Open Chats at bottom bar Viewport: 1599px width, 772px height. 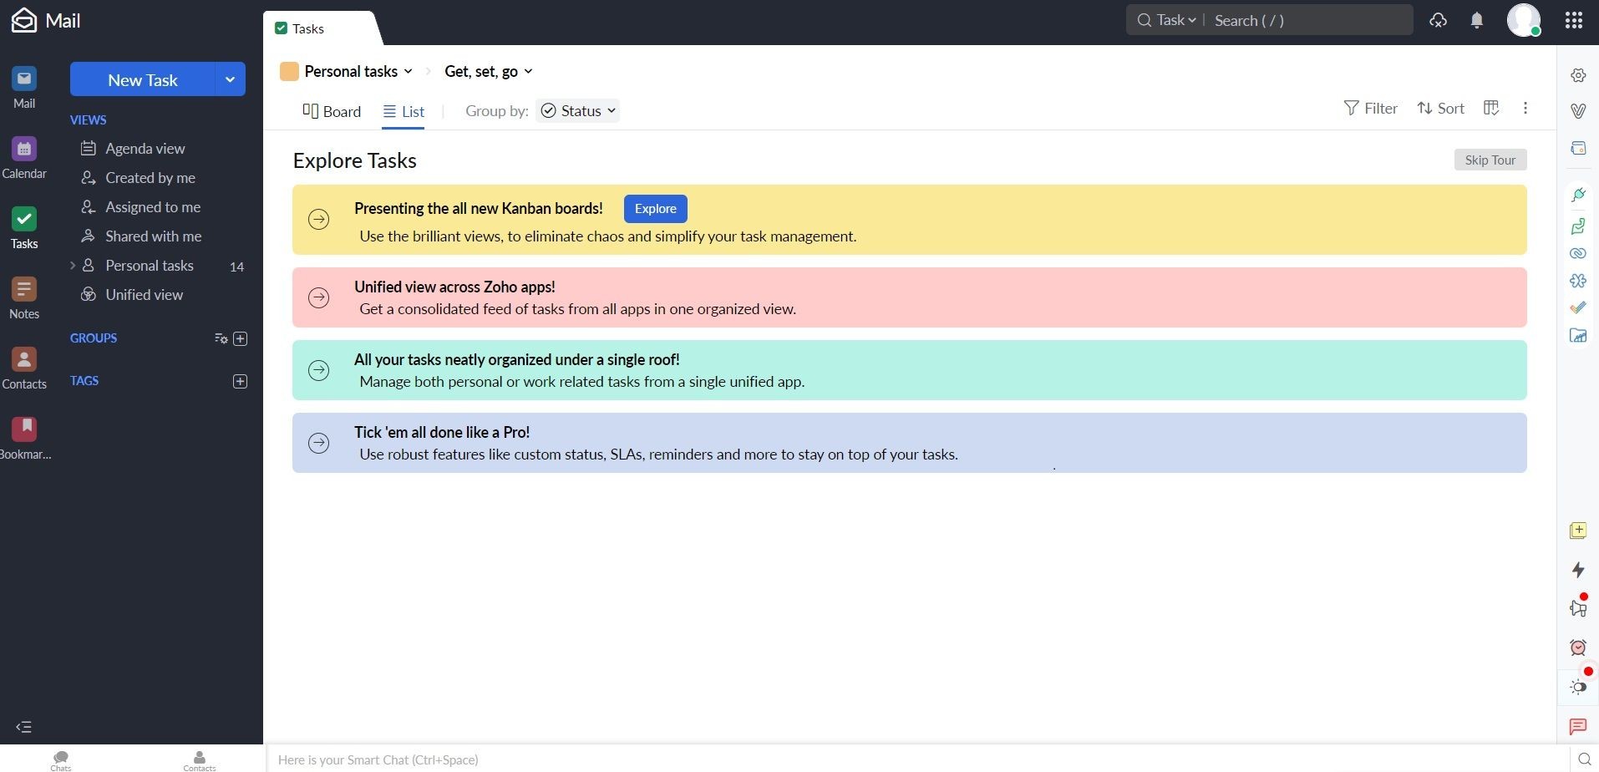[x=61, y=759]
